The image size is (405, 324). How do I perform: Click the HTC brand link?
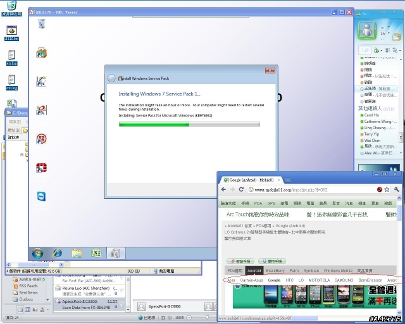(x=290, y=280)
